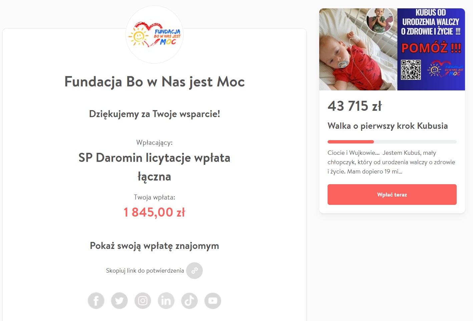Open the Walka o pierwszy krok Kubusia campaign title
Viewport: 473px width, 321px height.
388,126
